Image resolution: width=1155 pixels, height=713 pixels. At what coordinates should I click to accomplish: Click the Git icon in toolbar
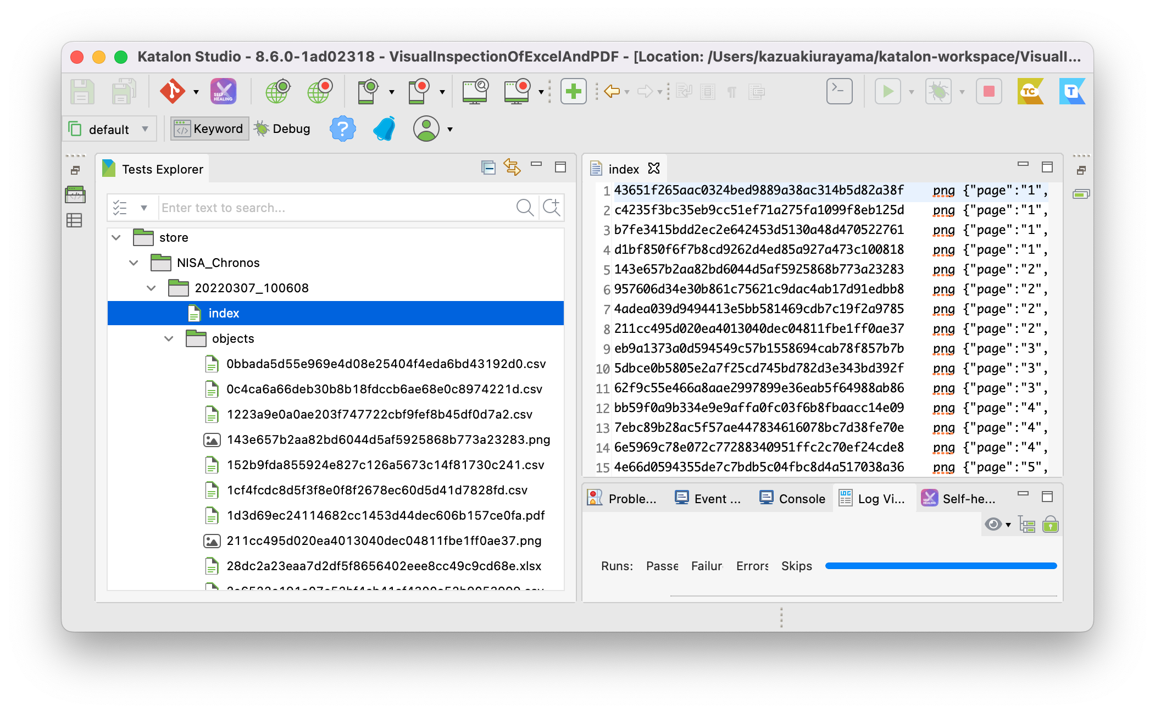click(172, 91)
